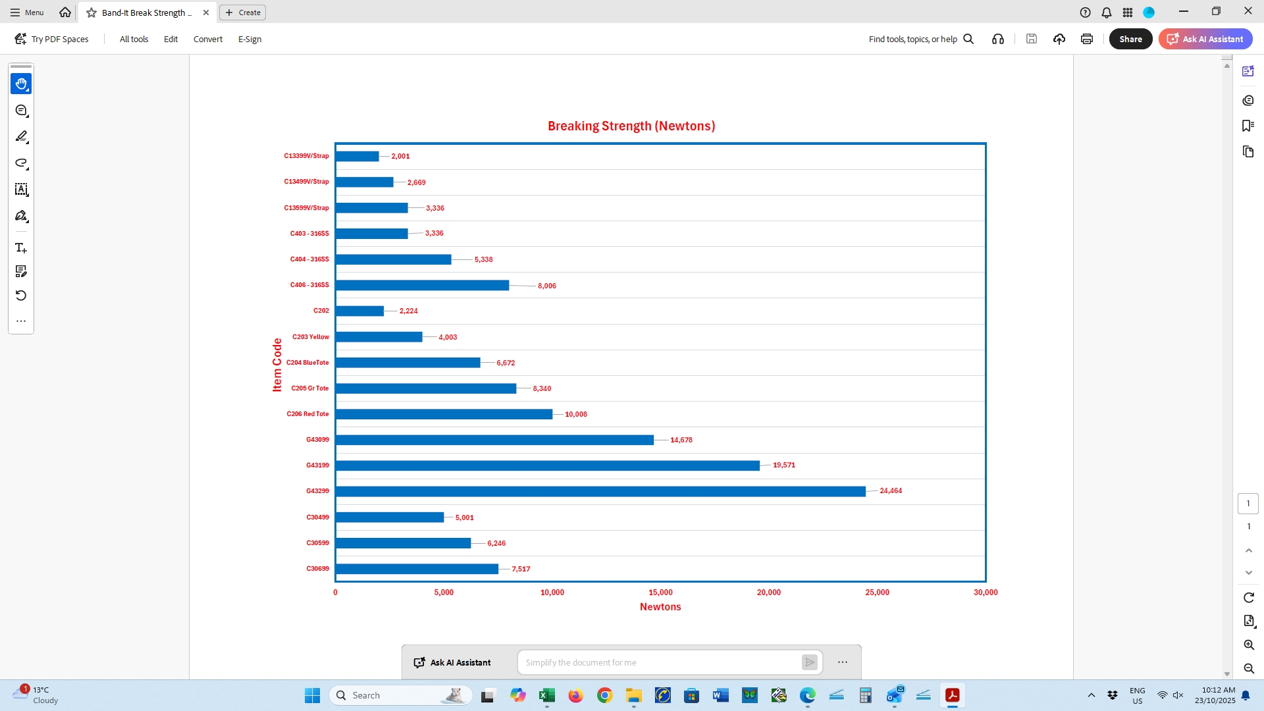This screenshot has height=711, width=1264.
Task: Open the Bookmarks panel
Action: pos(1249,125)
